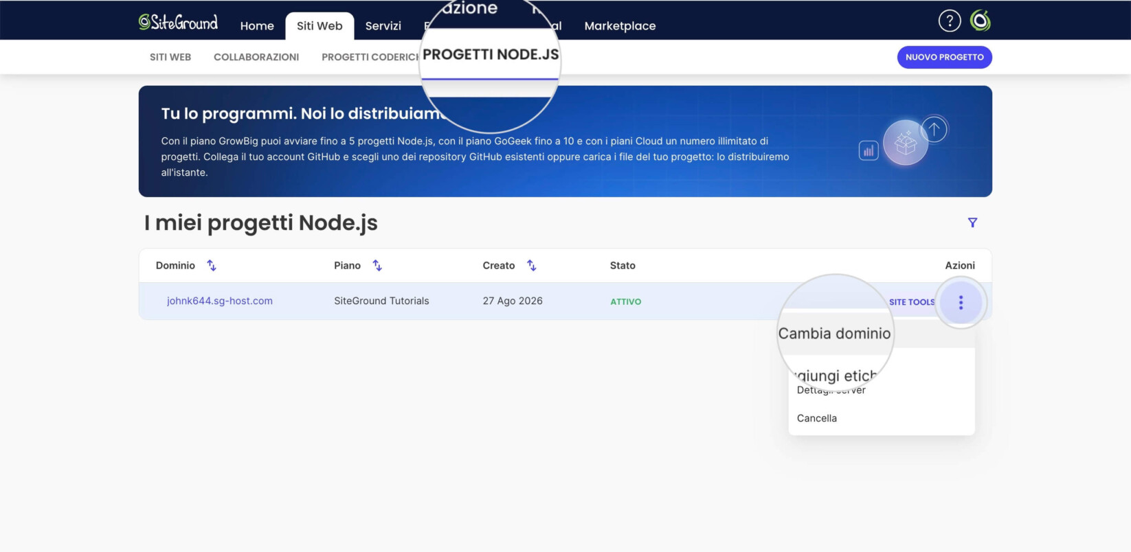This screenshot has height=552, width=1131.
Task: Open SITE TOOLS for johnk644.sg-host.com
Action: coord(912,302)
